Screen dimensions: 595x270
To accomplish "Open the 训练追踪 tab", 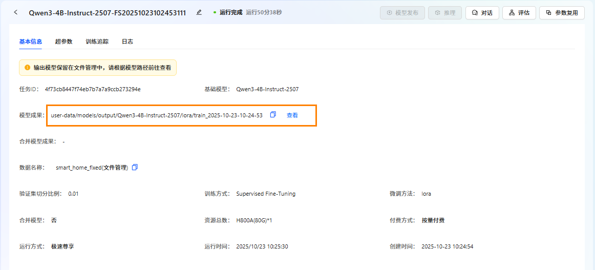I will [x=97, y=41].
